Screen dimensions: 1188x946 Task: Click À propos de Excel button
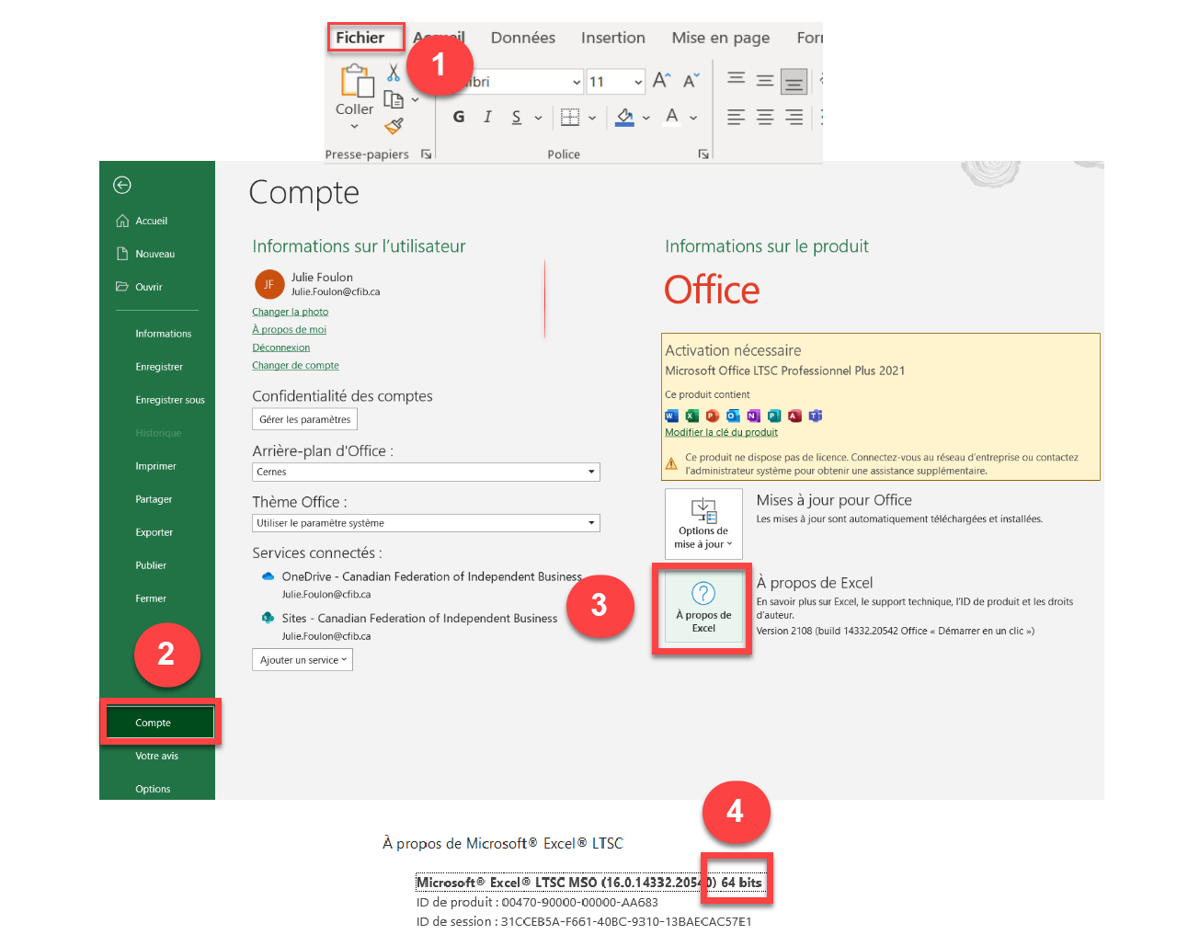(703, 608)
